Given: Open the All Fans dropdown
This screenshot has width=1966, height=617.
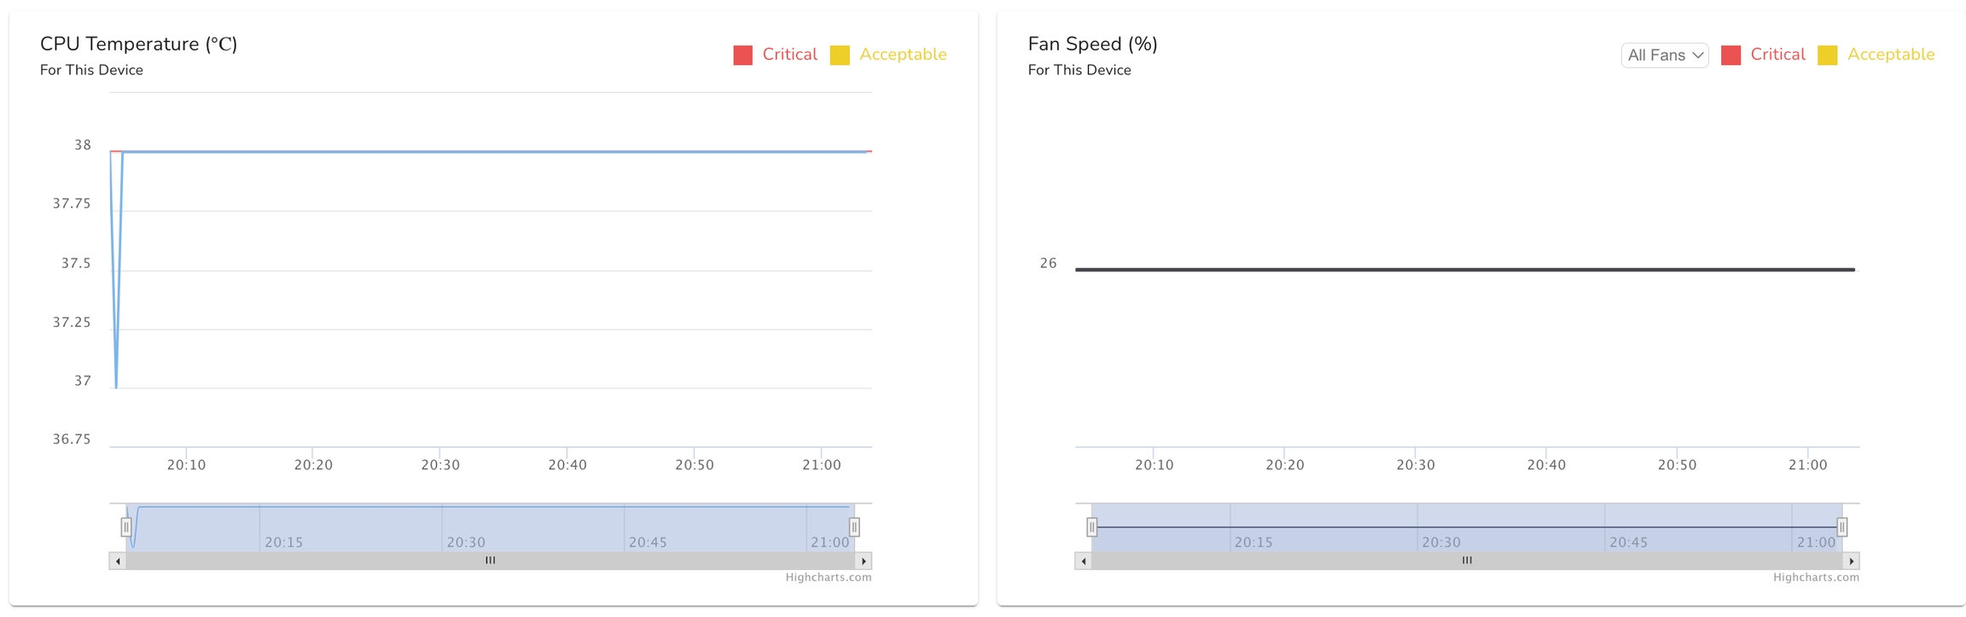Looking at the screenshot, I should (x=1665, y=55).
